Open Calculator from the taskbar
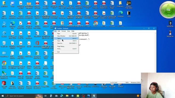The image size is (175, 98). (51, 96)
